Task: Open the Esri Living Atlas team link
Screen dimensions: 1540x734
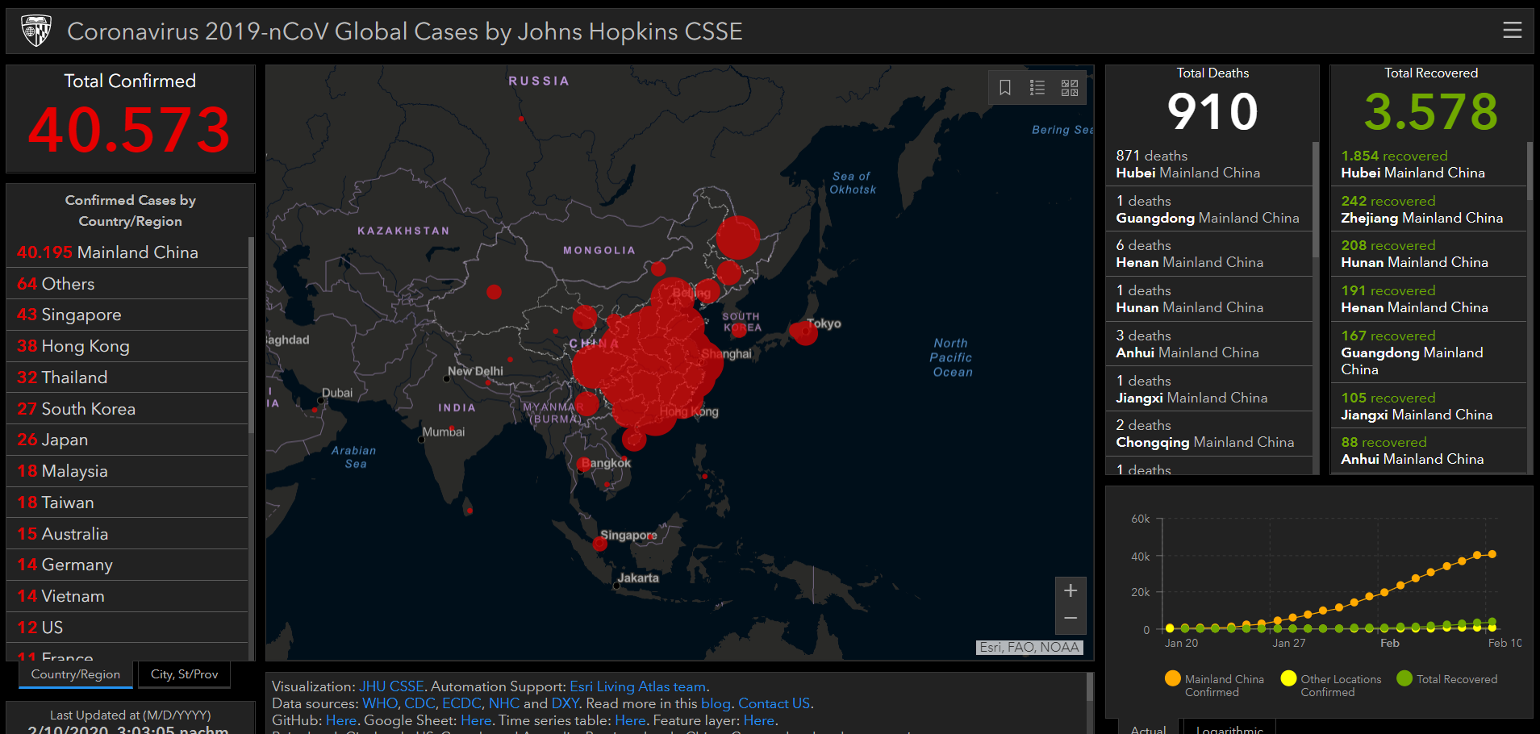Action: point(637,686)
